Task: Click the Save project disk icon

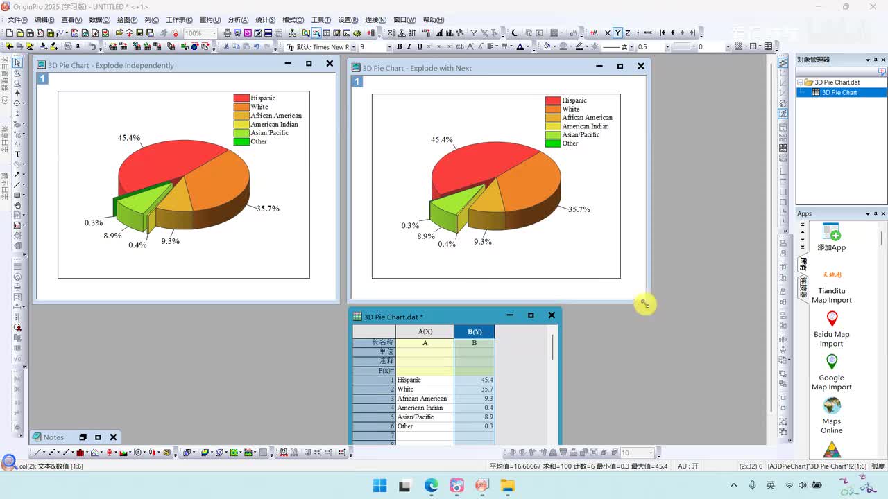Action: point(140,33)
